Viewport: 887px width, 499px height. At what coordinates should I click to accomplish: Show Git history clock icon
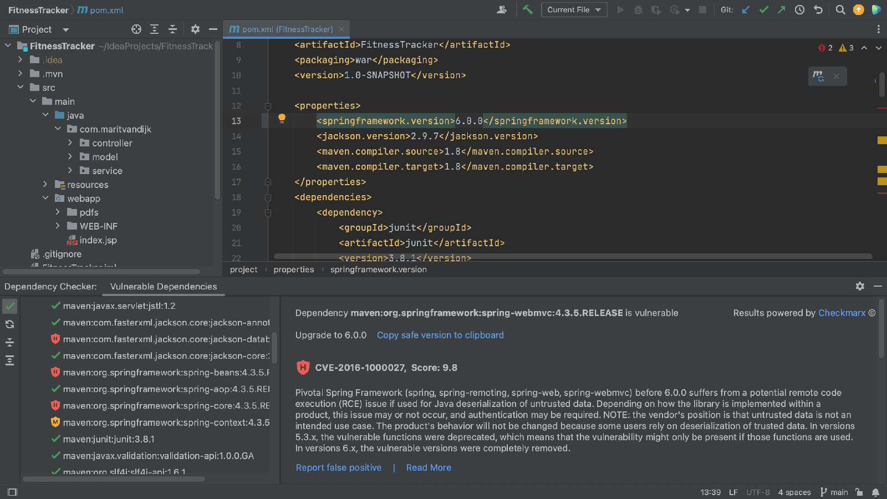pos(799,9)
